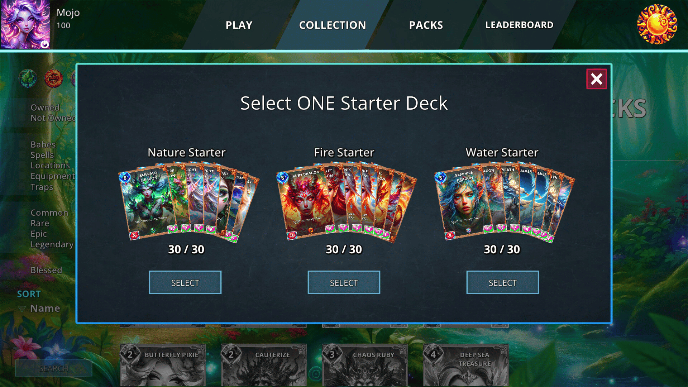Click the sun emblem icon
This screenshot has height=387, width=688.
tap(657, 24)
